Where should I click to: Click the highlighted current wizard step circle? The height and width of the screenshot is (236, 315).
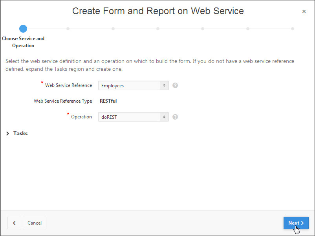click(23, 29)
